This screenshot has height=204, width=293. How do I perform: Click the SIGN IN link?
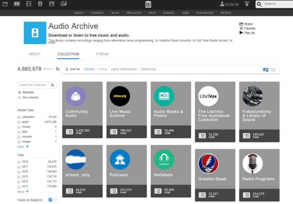pos(232,4)
